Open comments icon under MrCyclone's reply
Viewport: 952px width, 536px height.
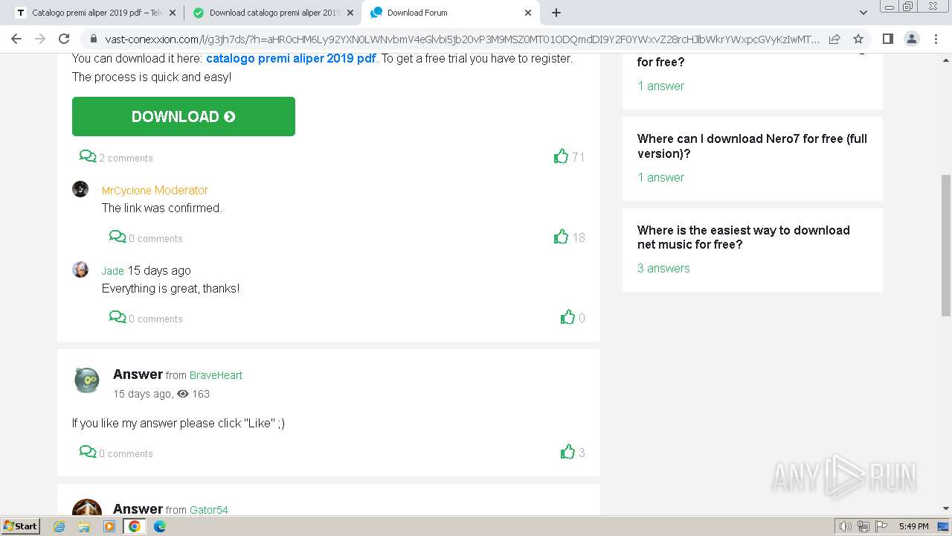118,237
